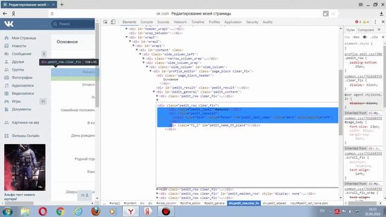Toggle device toolbar icon in DevTools
The width and height of the screenshot is (386, 217).
113,22
